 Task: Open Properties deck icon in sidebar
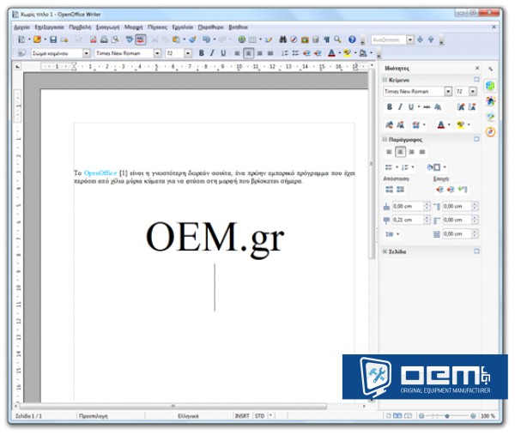pyautogui.click(x=490, y=86)
